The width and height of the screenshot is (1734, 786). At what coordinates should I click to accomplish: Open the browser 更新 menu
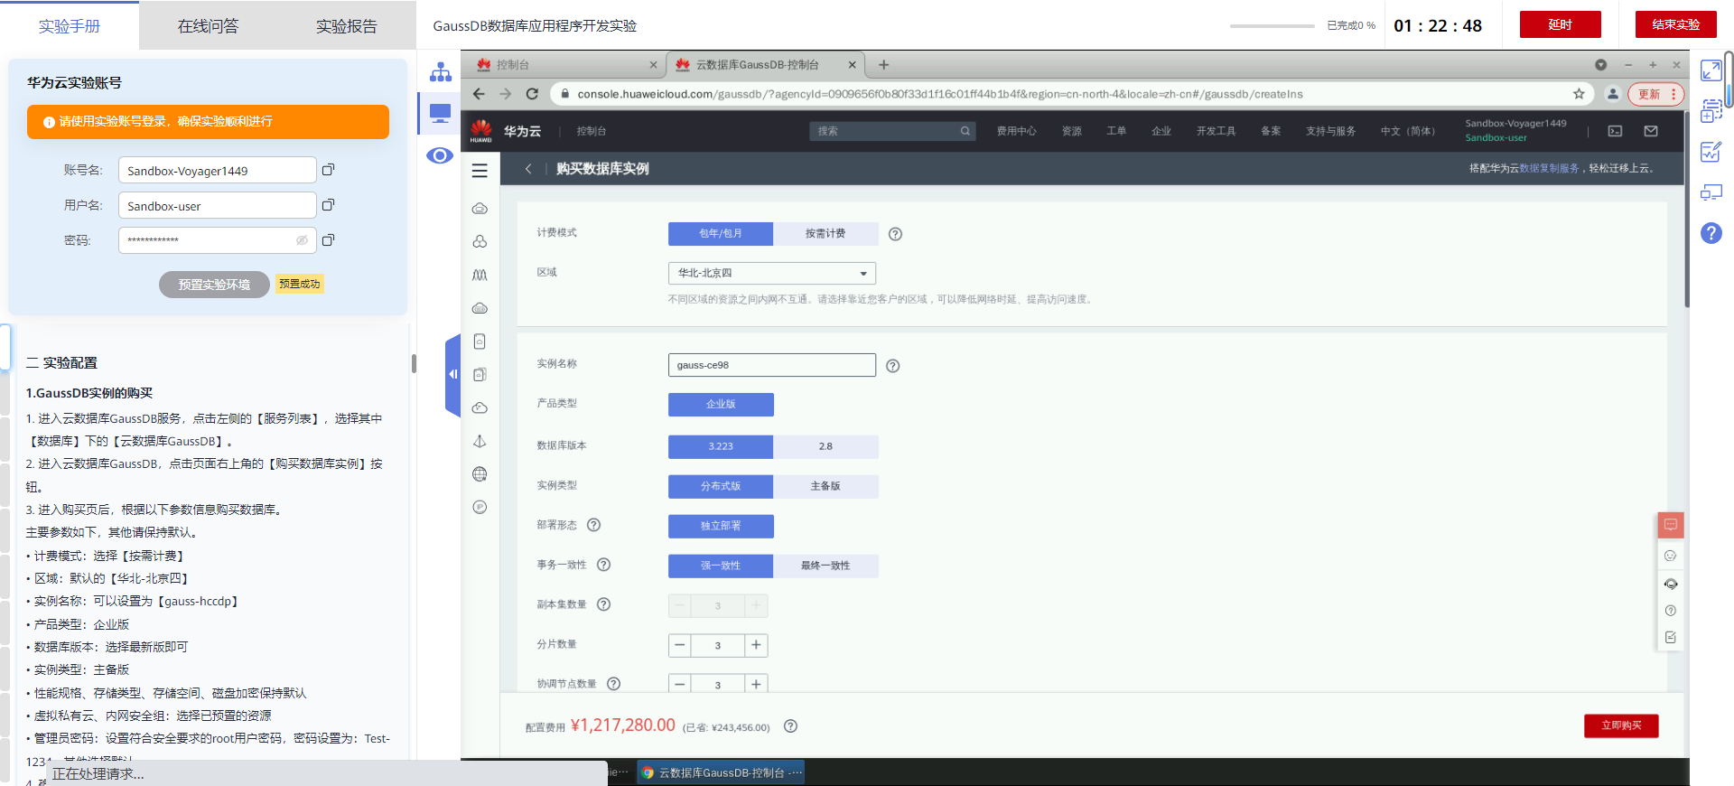point(1656,94)
